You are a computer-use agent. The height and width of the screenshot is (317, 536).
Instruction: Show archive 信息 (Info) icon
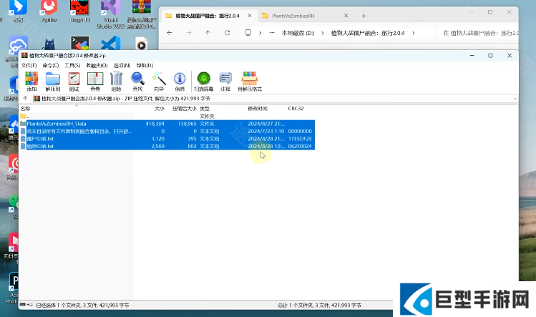[180, 81]
